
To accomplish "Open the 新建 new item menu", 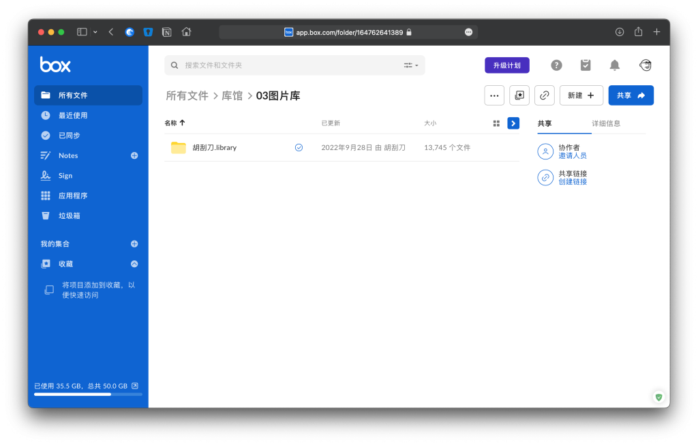I will [x=581, y=95].
